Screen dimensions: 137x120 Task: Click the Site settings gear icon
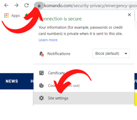[41, 98]
